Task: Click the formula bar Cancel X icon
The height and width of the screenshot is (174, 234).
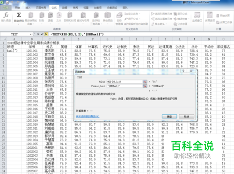Action: click(x=38, y=34)
